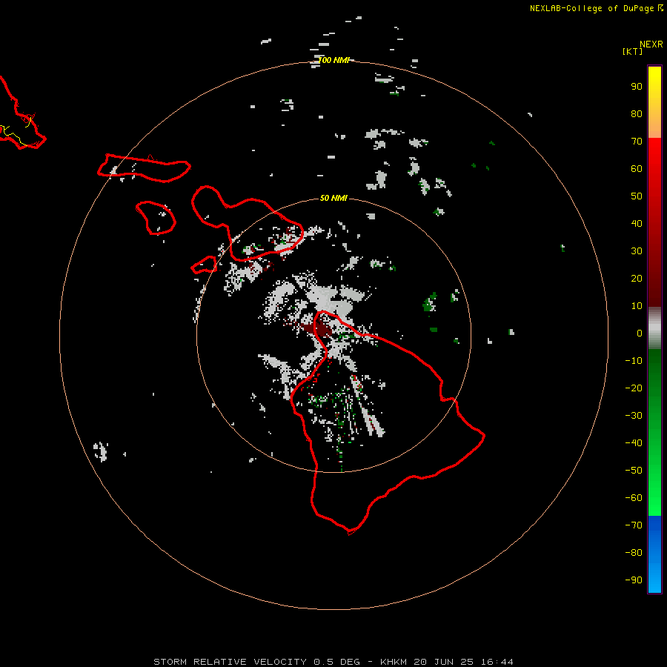This screenshot has width=667, height=667.
Task: Click the 80 value on the velocity scale
Action: pyautogui.click(x=637, y=113)
